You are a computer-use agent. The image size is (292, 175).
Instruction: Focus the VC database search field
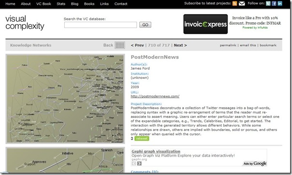tap(101, 25)
